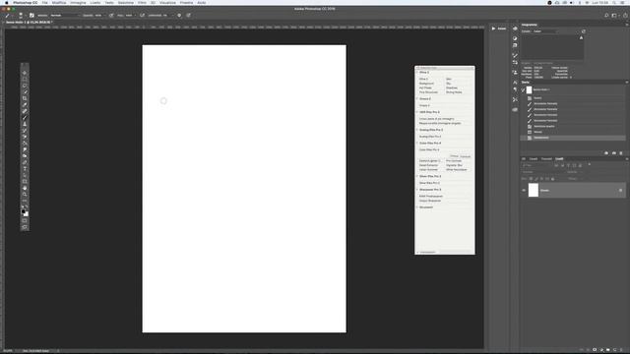The width and height of the screenshot is (630, 354).
Task: Select the History Brush tool
Action: [x=25, y=131]
